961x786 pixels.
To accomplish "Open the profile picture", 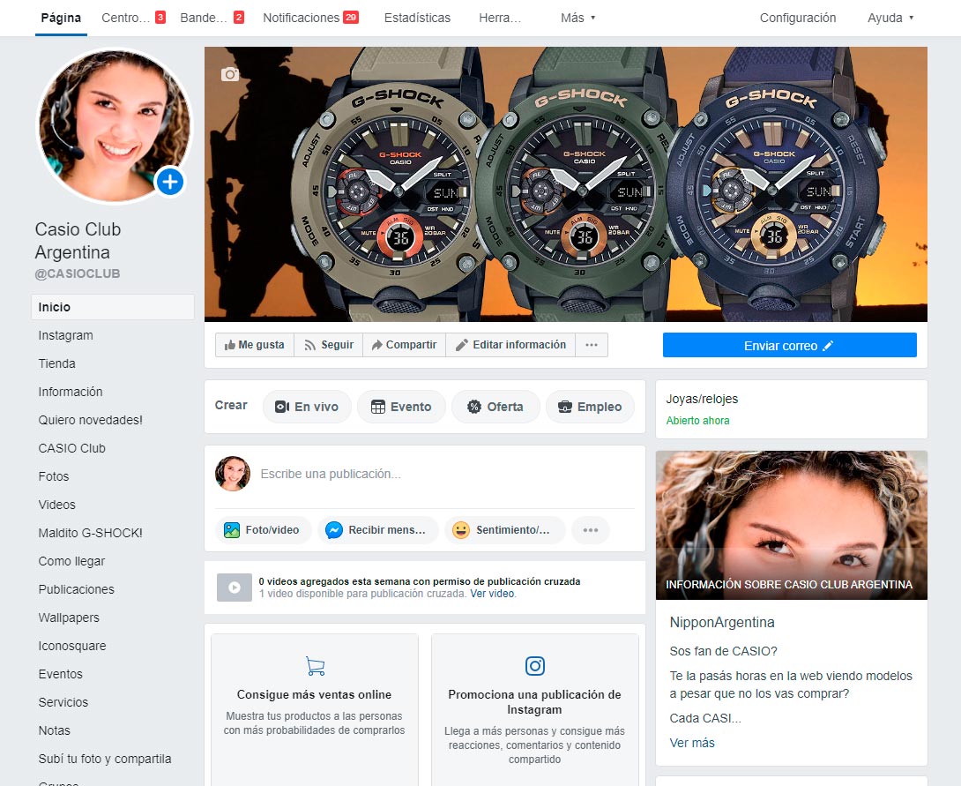I will (x=115, y=125).
